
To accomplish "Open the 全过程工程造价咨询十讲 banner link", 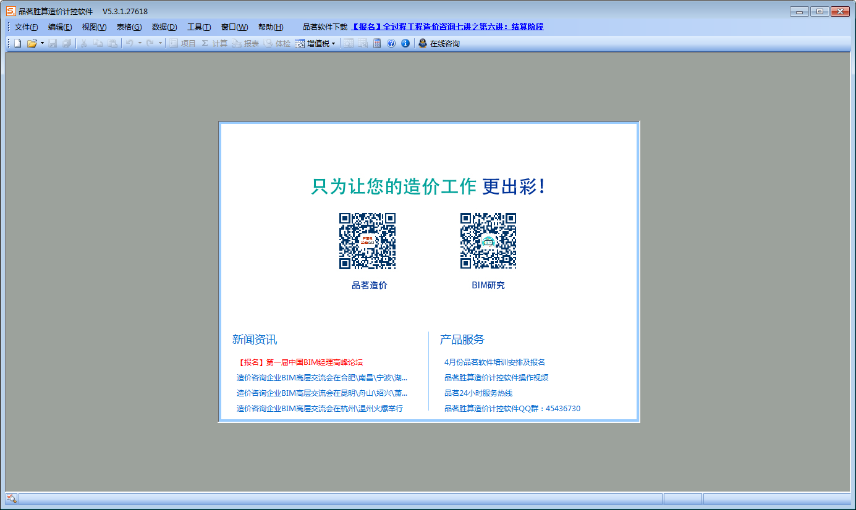I will 447,27.
